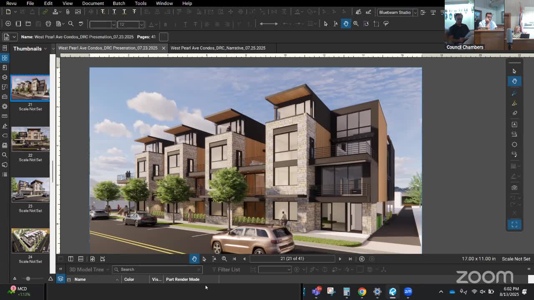Screen dimensions: 534x300
Task: Click the Previous View icon
Action: 362,259
